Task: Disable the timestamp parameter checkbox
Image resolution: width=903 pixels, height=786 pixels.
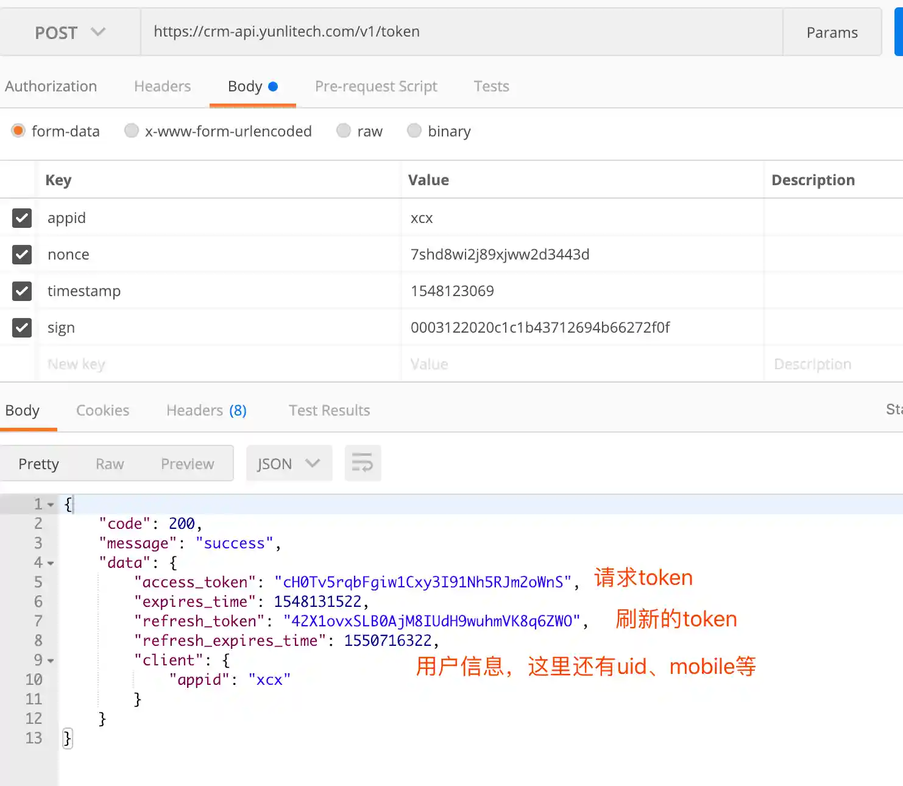Action: pyautogui.click(x=22, y=291)
